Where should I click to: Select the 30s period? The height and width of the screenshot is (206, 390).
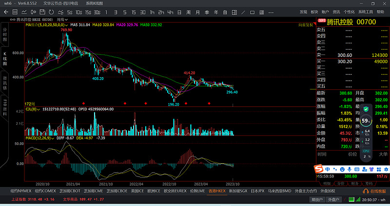pyautogui.click(x=97, y=12)
